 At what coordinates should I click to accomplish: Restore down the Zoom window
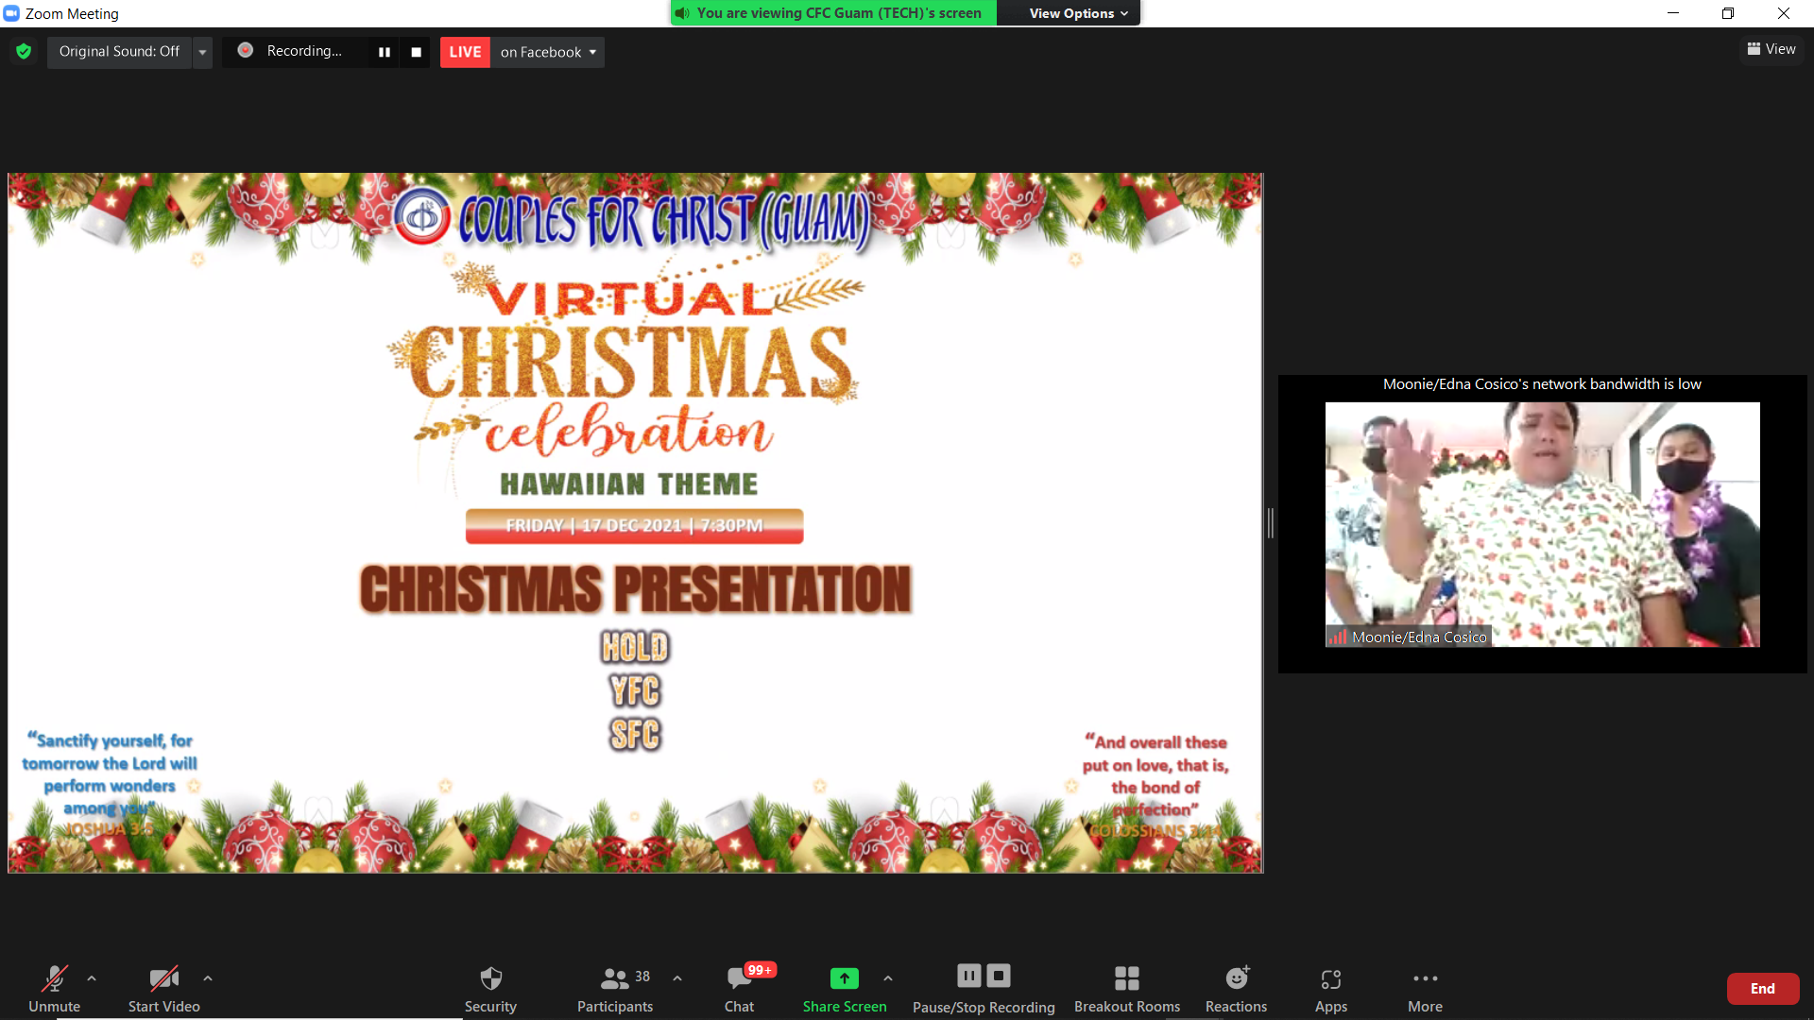[1728, 13]
